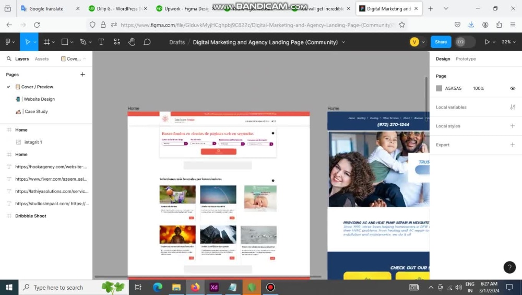The height and width of the screenshot is (295, 522).
Task: Open Adobe XD from the taskbar
Action: [x=214, y=287]
